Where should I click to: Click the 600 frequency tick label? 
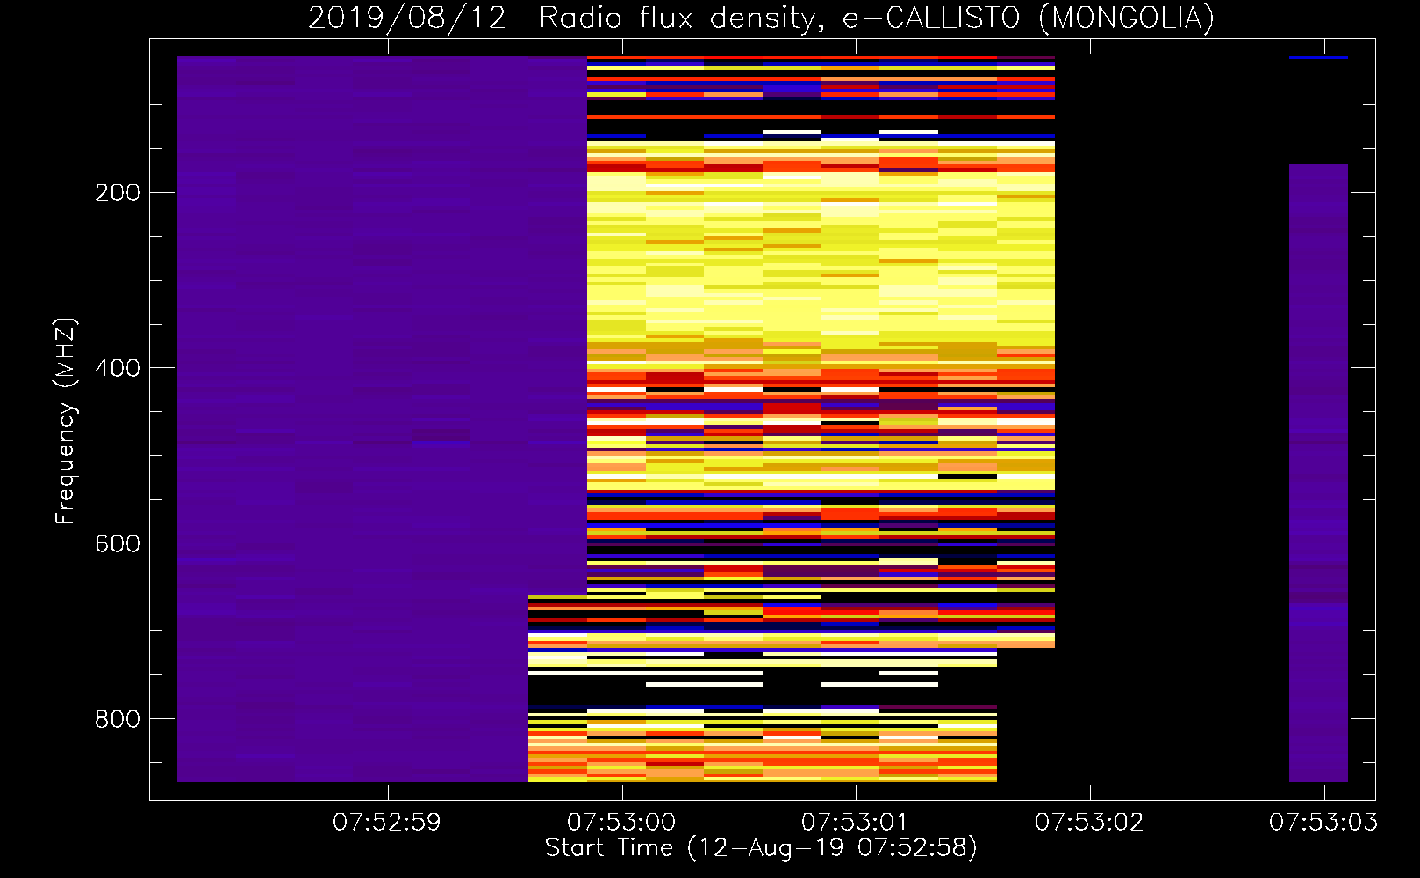[118, 543]
